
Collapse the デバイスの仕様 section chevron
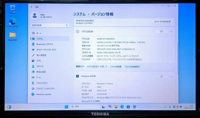point(172,32)
